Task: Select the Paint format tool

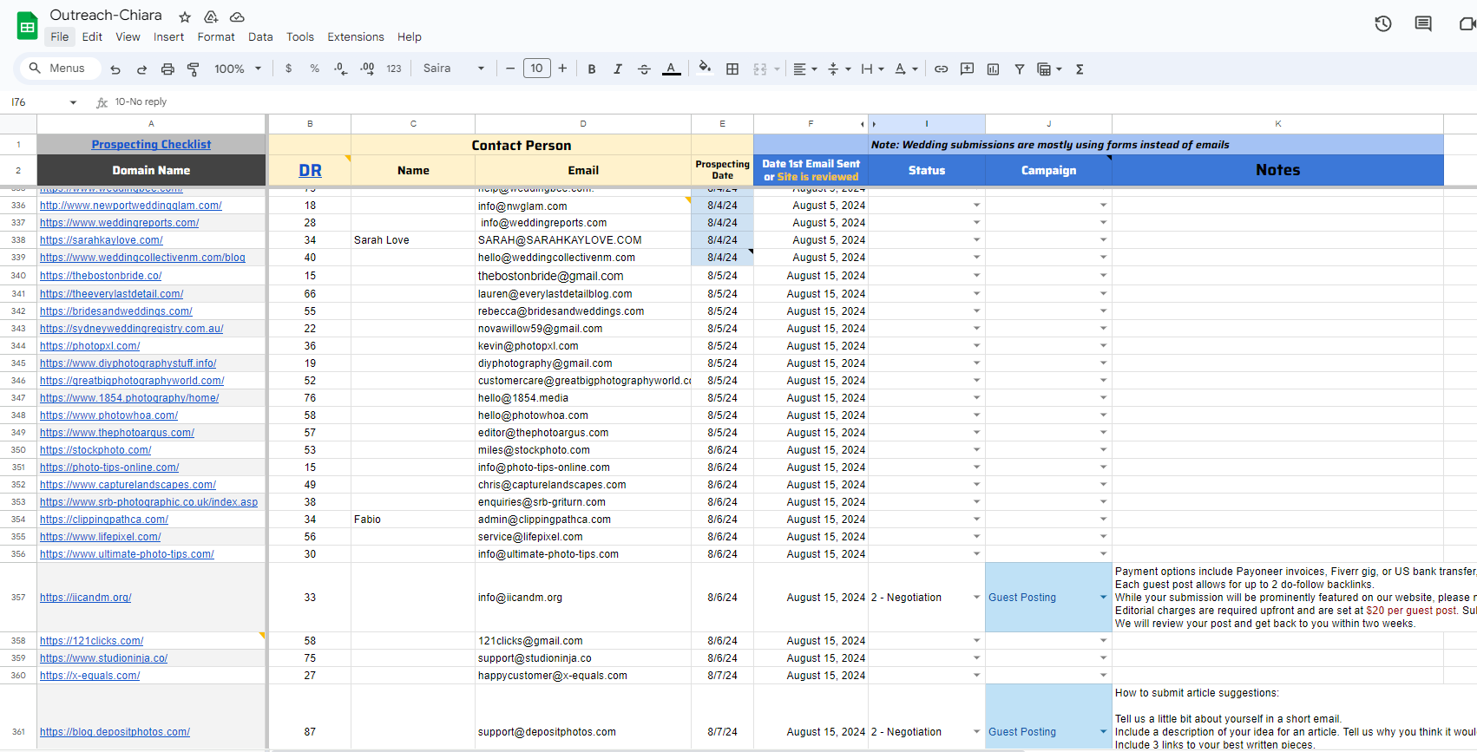Action: point(194,69)
